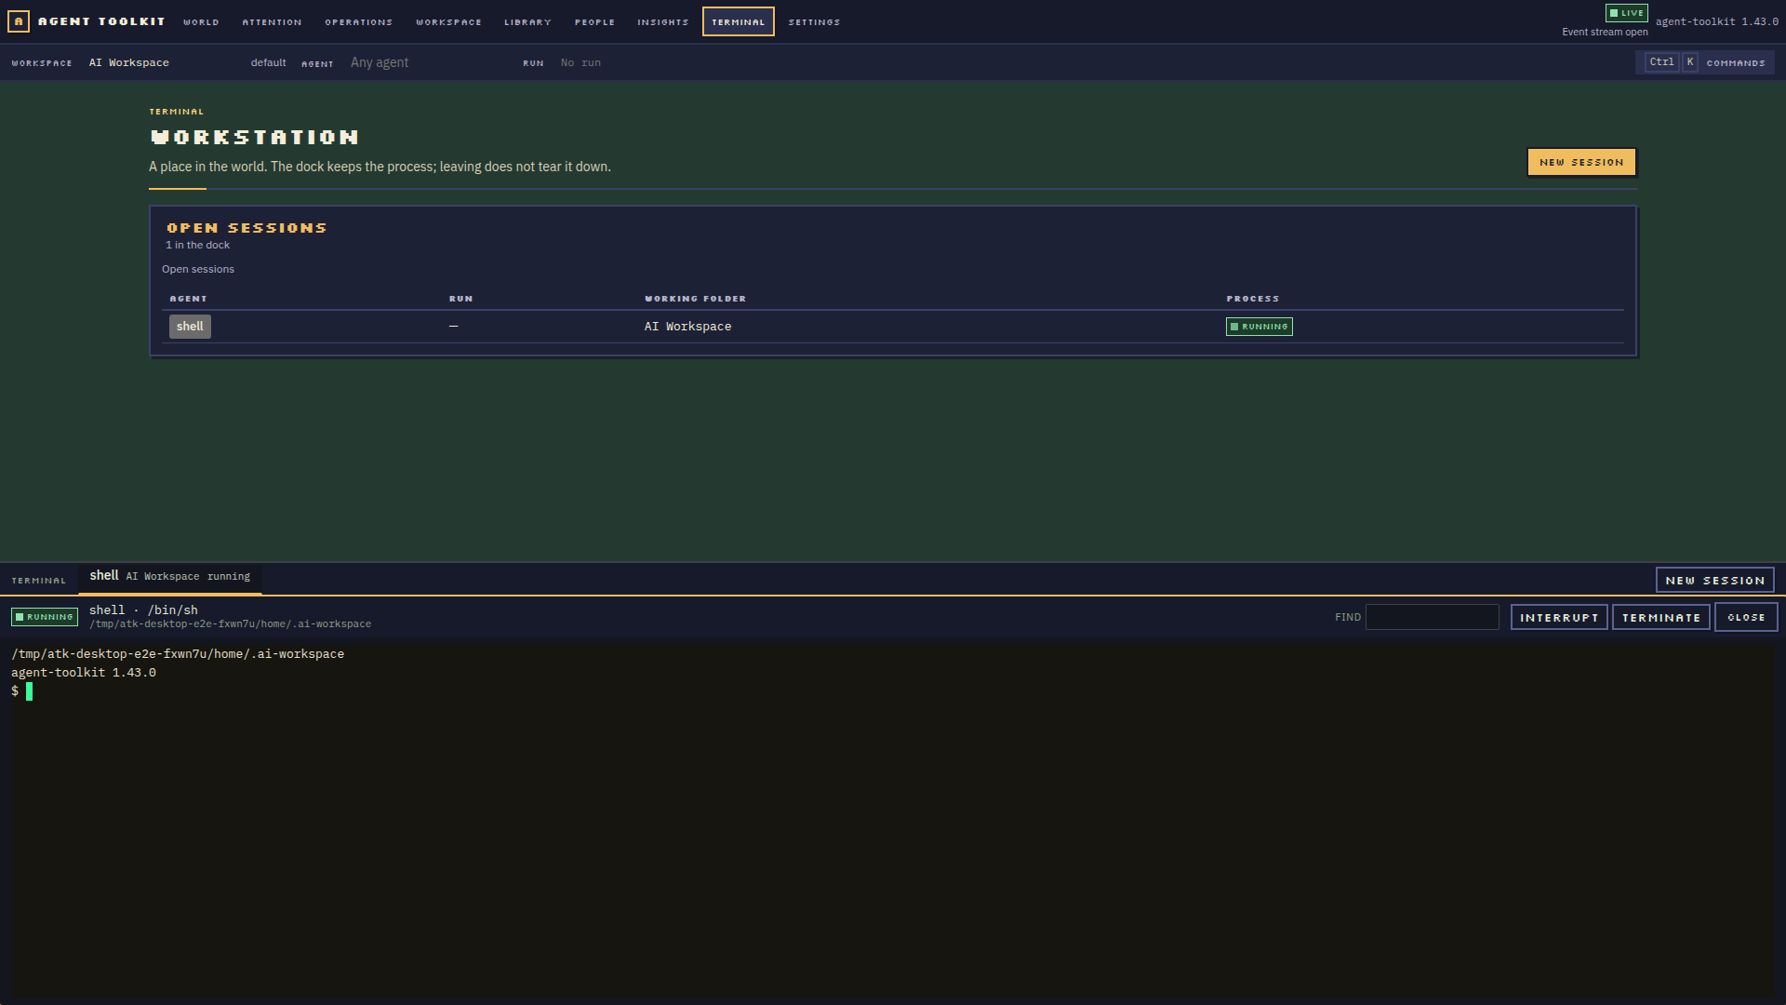
Task: Click the terminal prompt cursor line
Action: pos(22,691)
